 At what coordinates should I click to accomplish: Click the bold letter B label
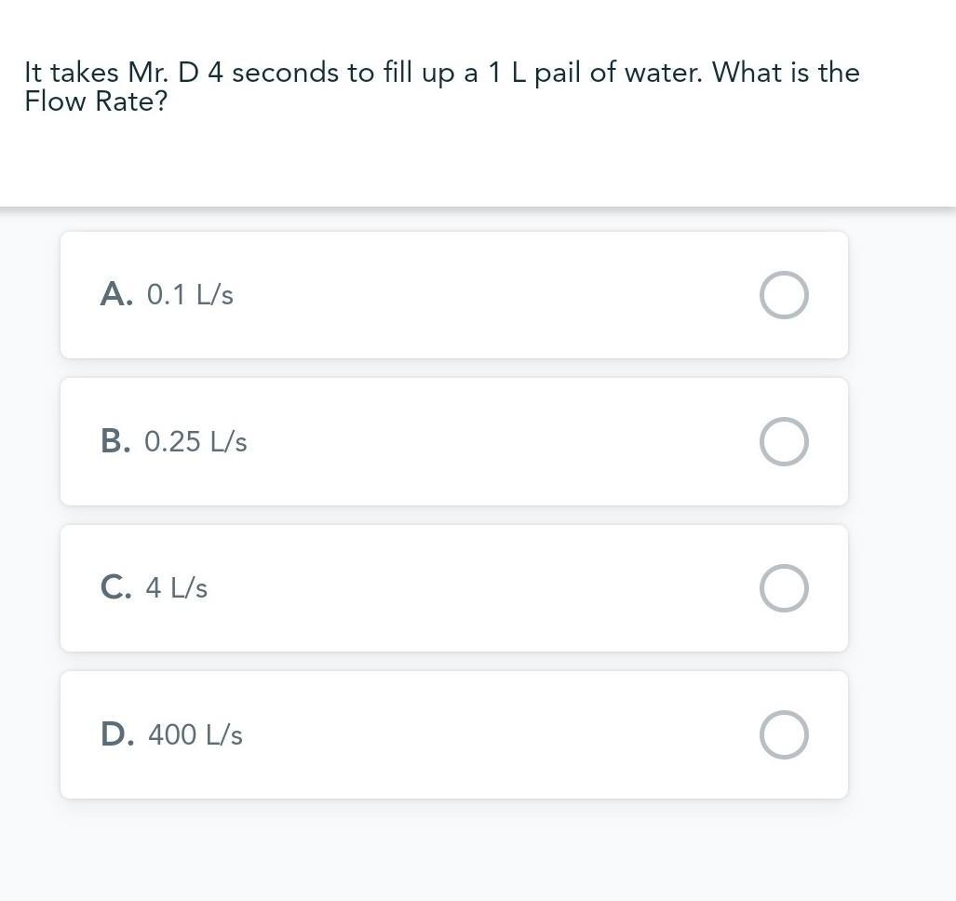click(115, 441)
